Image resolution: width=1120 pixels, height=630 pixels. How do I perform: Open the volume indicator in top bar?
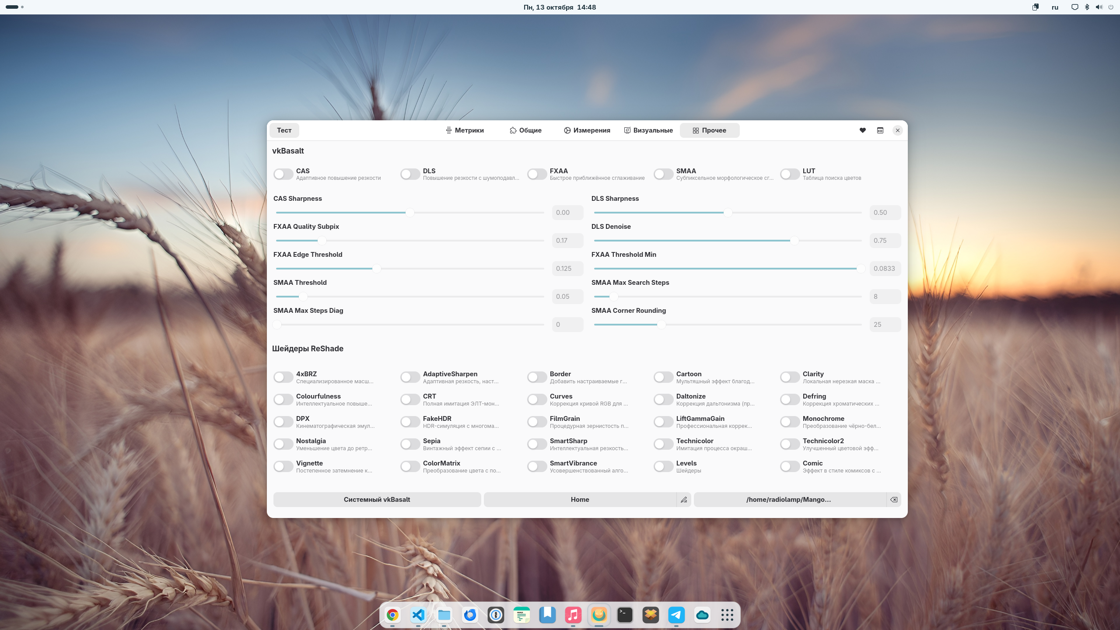pyautogui.click(x=1099, y=7)
